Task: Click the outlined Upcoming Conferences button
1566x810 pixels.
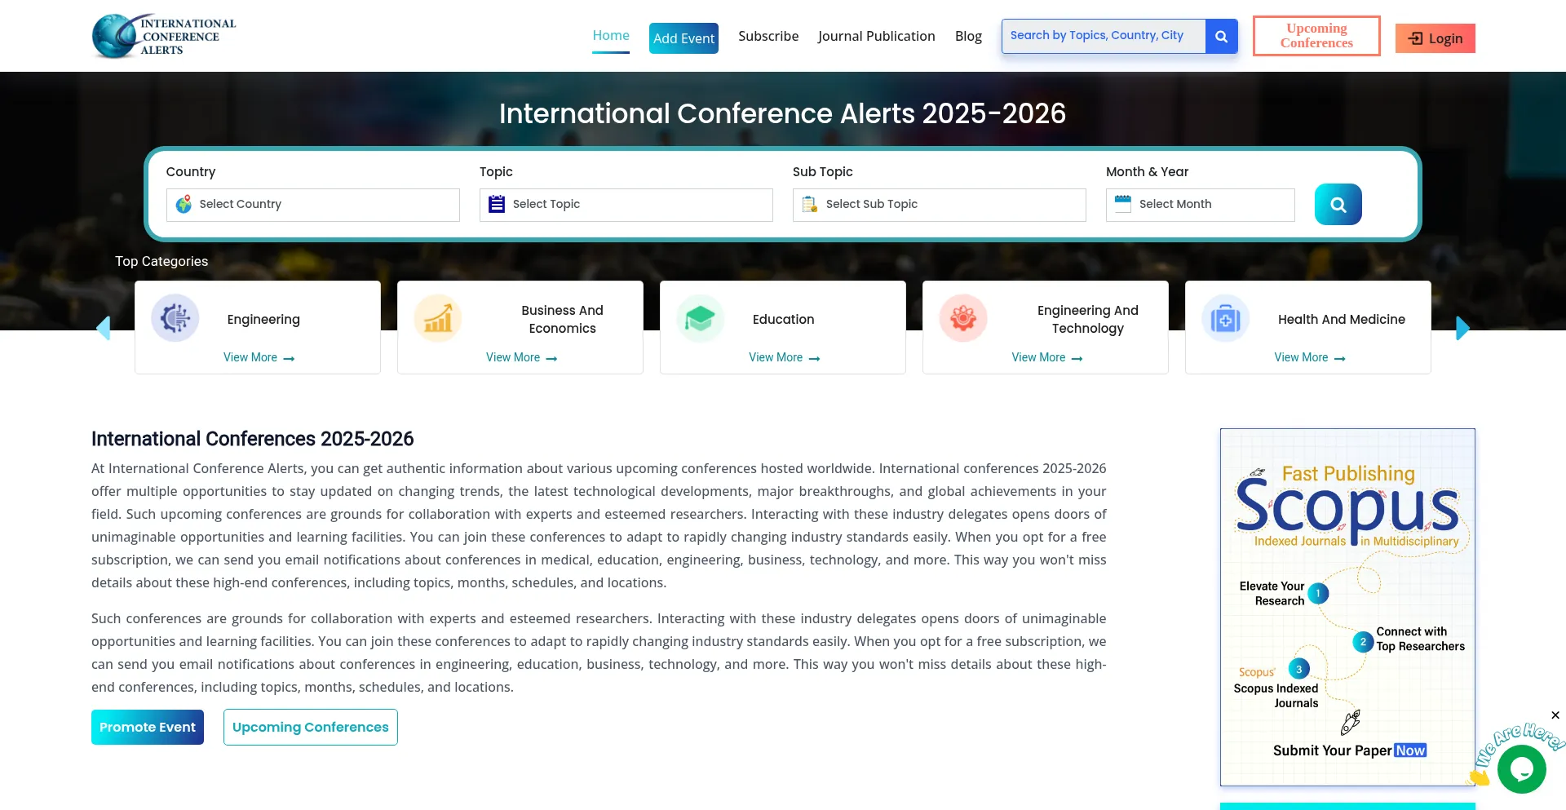Action: click(x=311, y=727)
